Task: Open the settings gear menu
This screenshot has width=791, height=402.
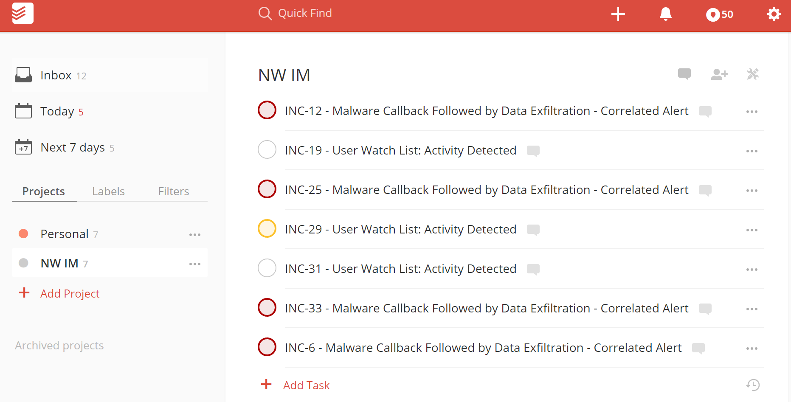Action: click(x=774, y=14)
